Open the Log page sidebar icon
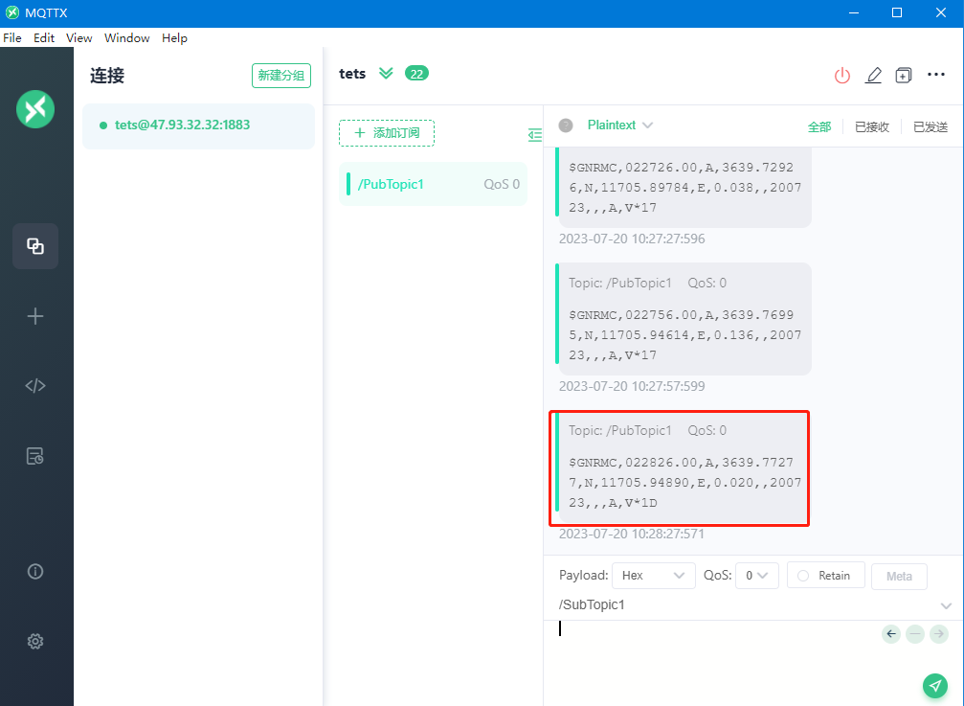964x706 pixels. [35, 456]
